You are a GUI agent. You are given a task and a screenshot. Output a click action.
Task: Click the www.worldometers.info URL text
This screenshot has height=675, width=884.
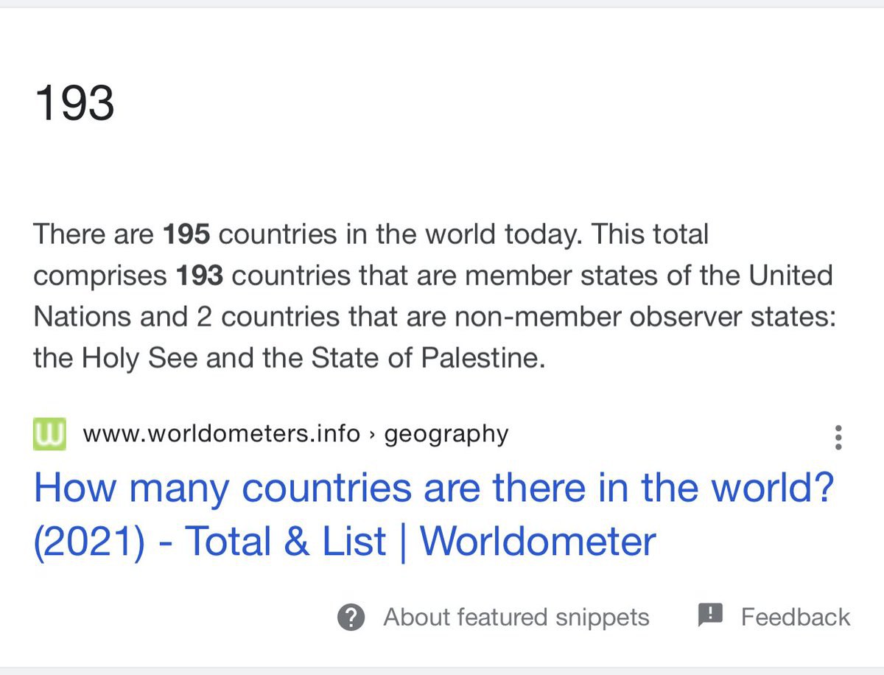point(222,433)
